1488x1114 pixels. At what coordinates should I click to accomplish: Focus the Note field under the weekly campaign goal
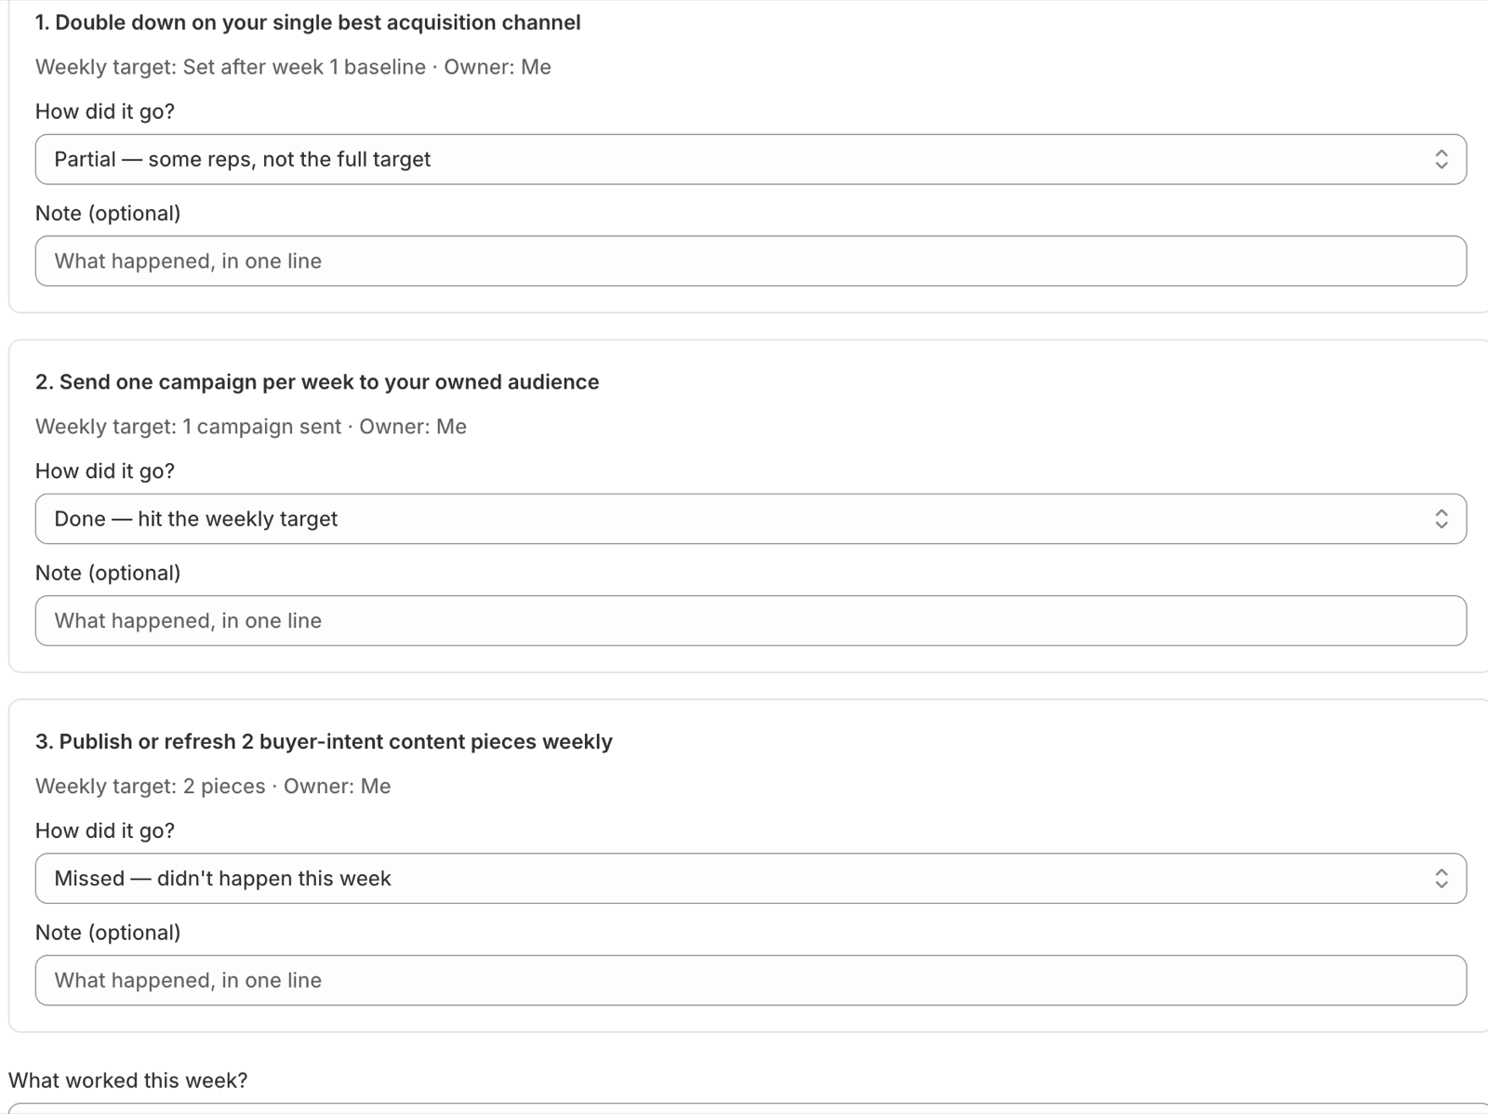751,621
